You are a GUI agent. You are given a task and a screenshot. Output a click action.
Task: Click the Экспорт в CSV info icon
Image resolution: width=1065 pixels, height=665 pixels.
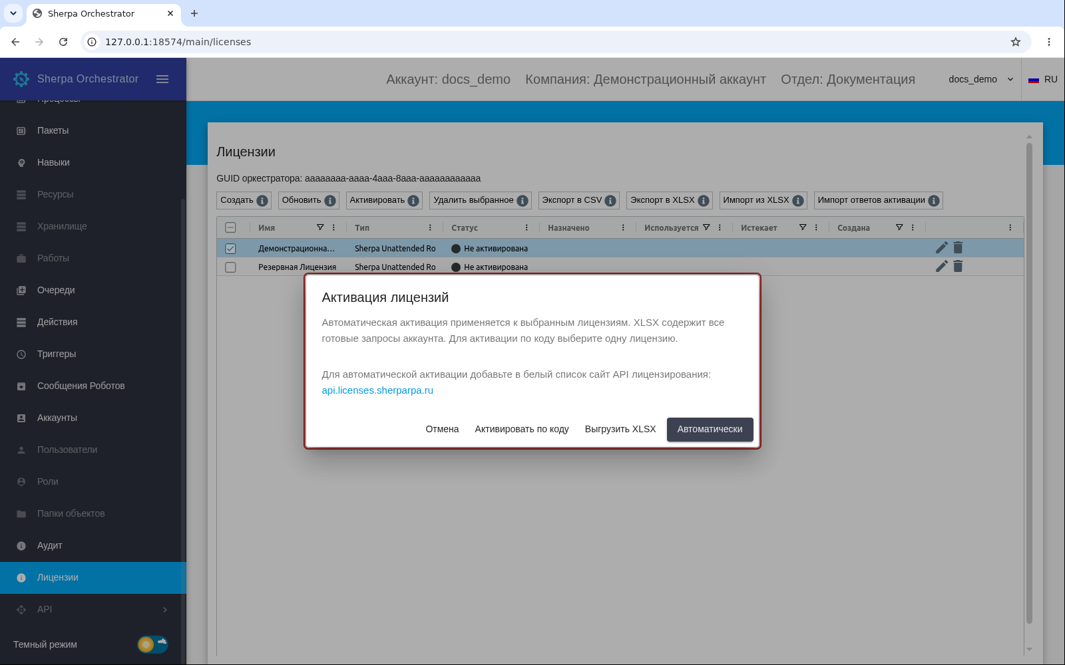[x=610, y=201]
